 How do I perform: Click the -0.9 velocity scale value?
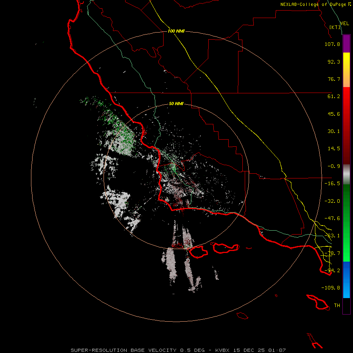(334, 166)
